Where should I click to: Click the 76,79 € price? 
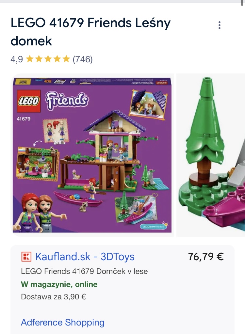tap(206, 257)
